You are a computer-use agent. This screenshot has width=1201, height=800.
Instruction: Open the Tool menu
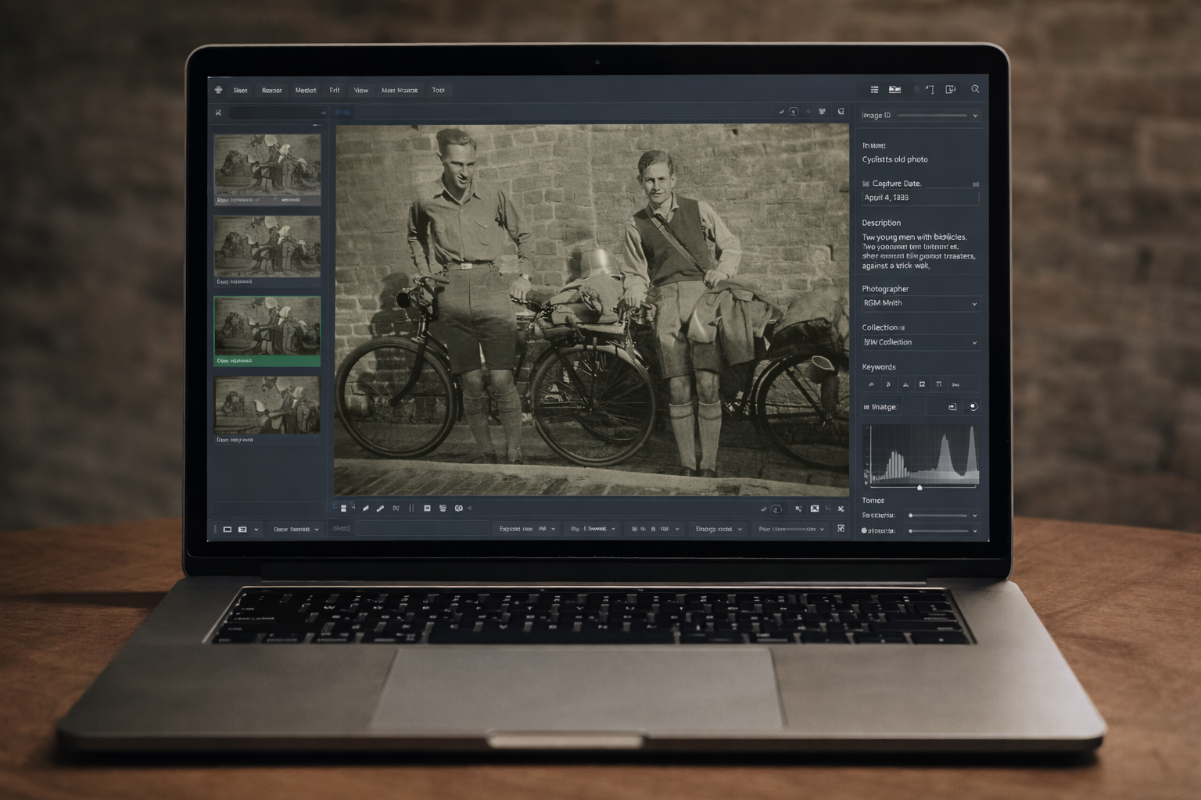point(438,91)
